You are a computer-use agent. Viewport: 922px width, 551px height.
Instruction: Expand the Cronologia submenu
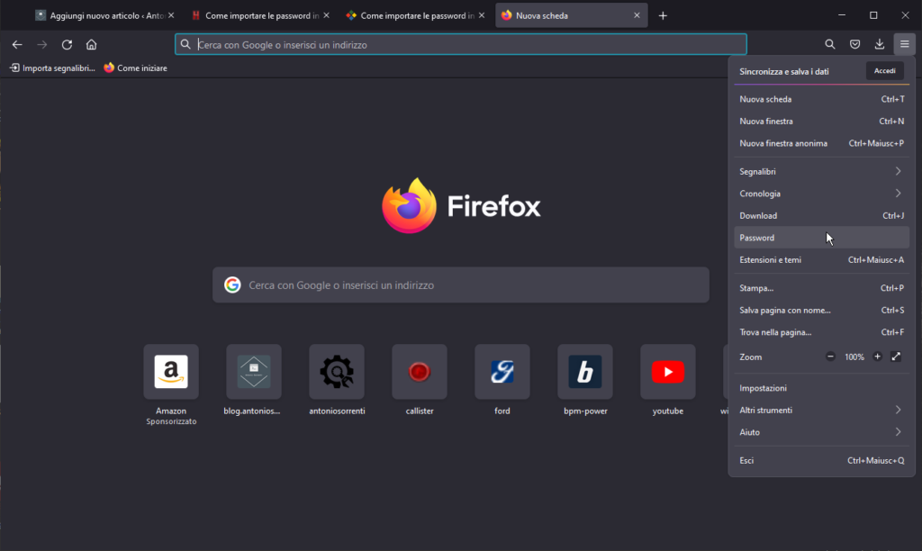click(821, 194)
